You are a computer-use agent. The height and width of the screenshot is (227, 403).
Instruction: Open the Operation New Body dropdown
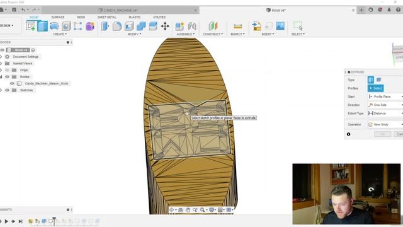pyautogui.click(x=385, y=125)
